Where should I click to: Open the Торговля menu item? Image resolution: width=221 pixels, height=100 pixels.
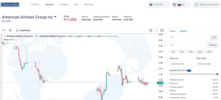pos(49,4)
